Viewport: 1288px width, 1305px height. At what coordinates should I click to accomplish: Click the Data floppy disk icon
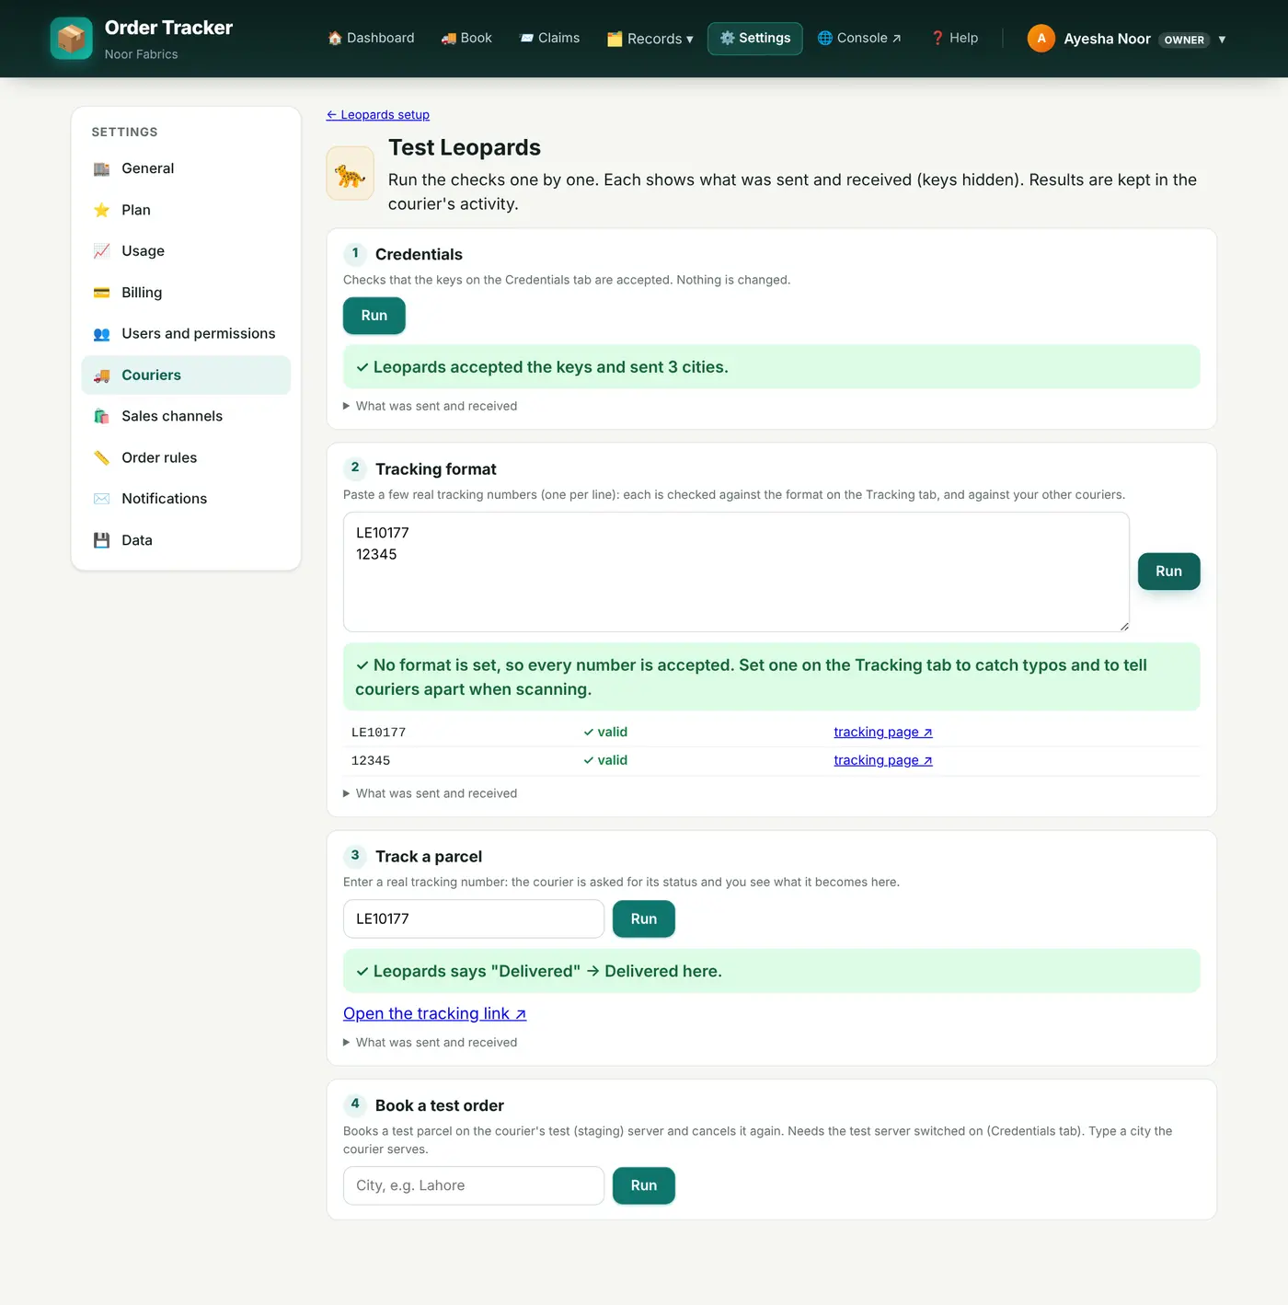[102, 540]
